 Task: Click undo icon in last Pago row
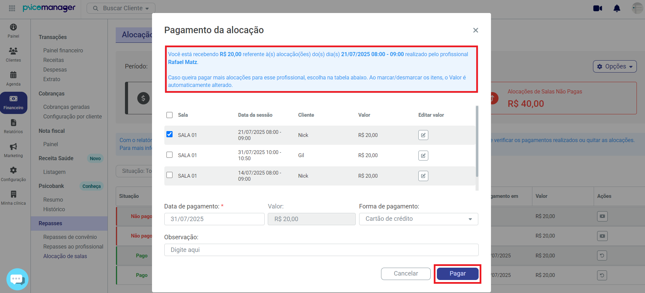pyautogui.click(x=602, y=275)
